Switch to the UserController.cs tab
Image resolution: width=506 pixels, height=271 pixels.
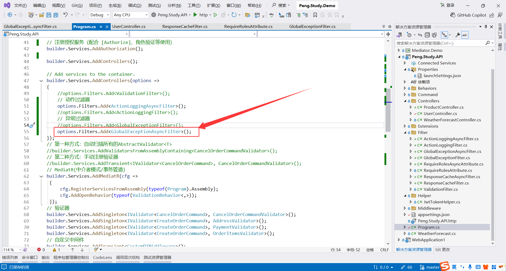click(129, 27)
